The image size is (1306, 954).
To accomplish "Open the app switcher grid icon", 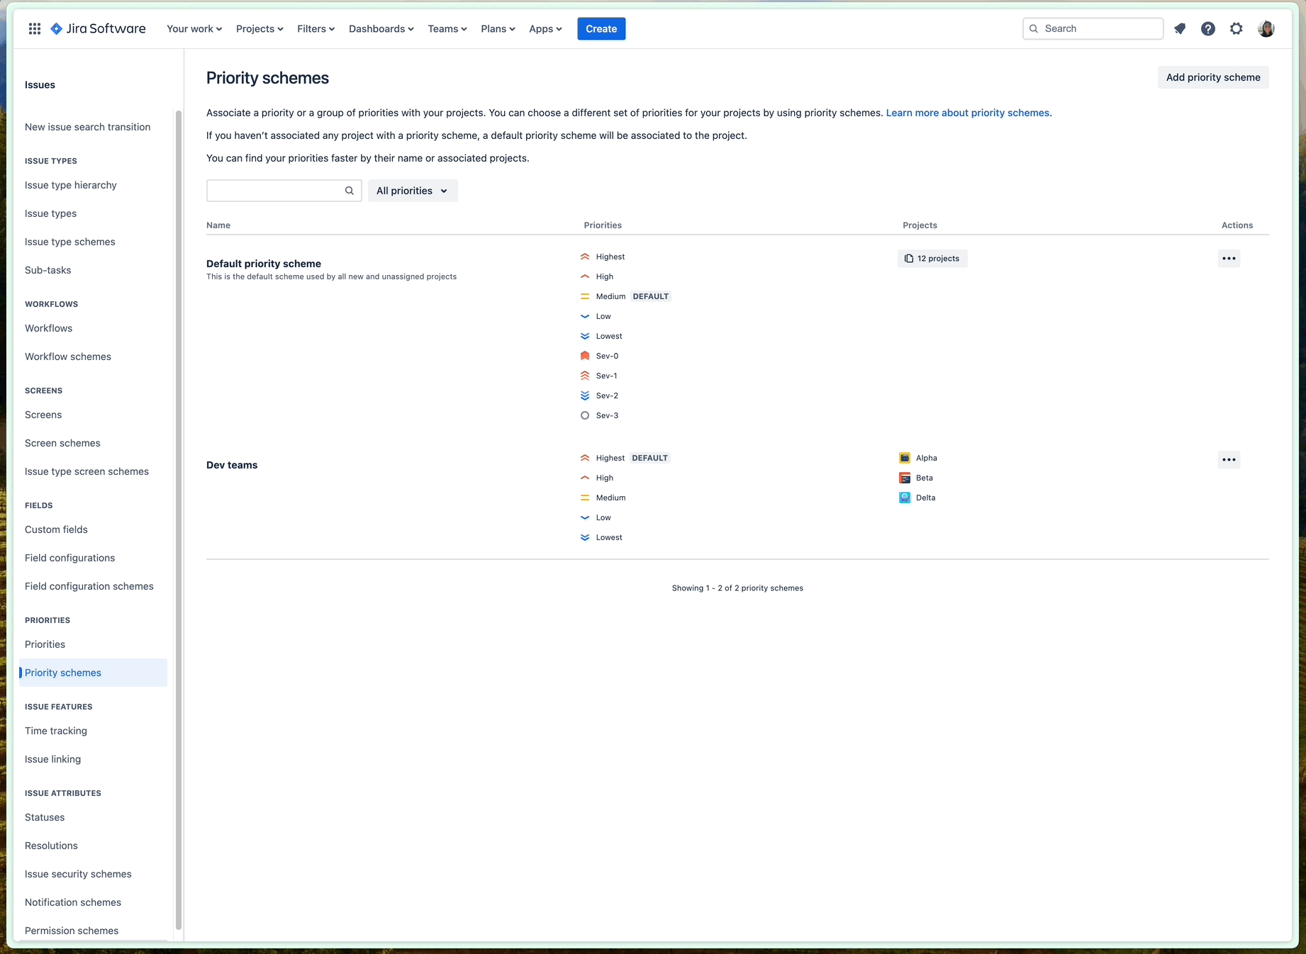I will (x=34, y=28).
